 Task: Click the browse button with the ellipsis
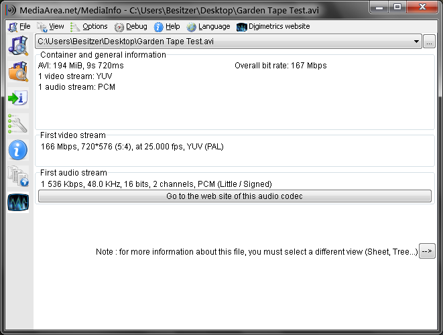429,42
